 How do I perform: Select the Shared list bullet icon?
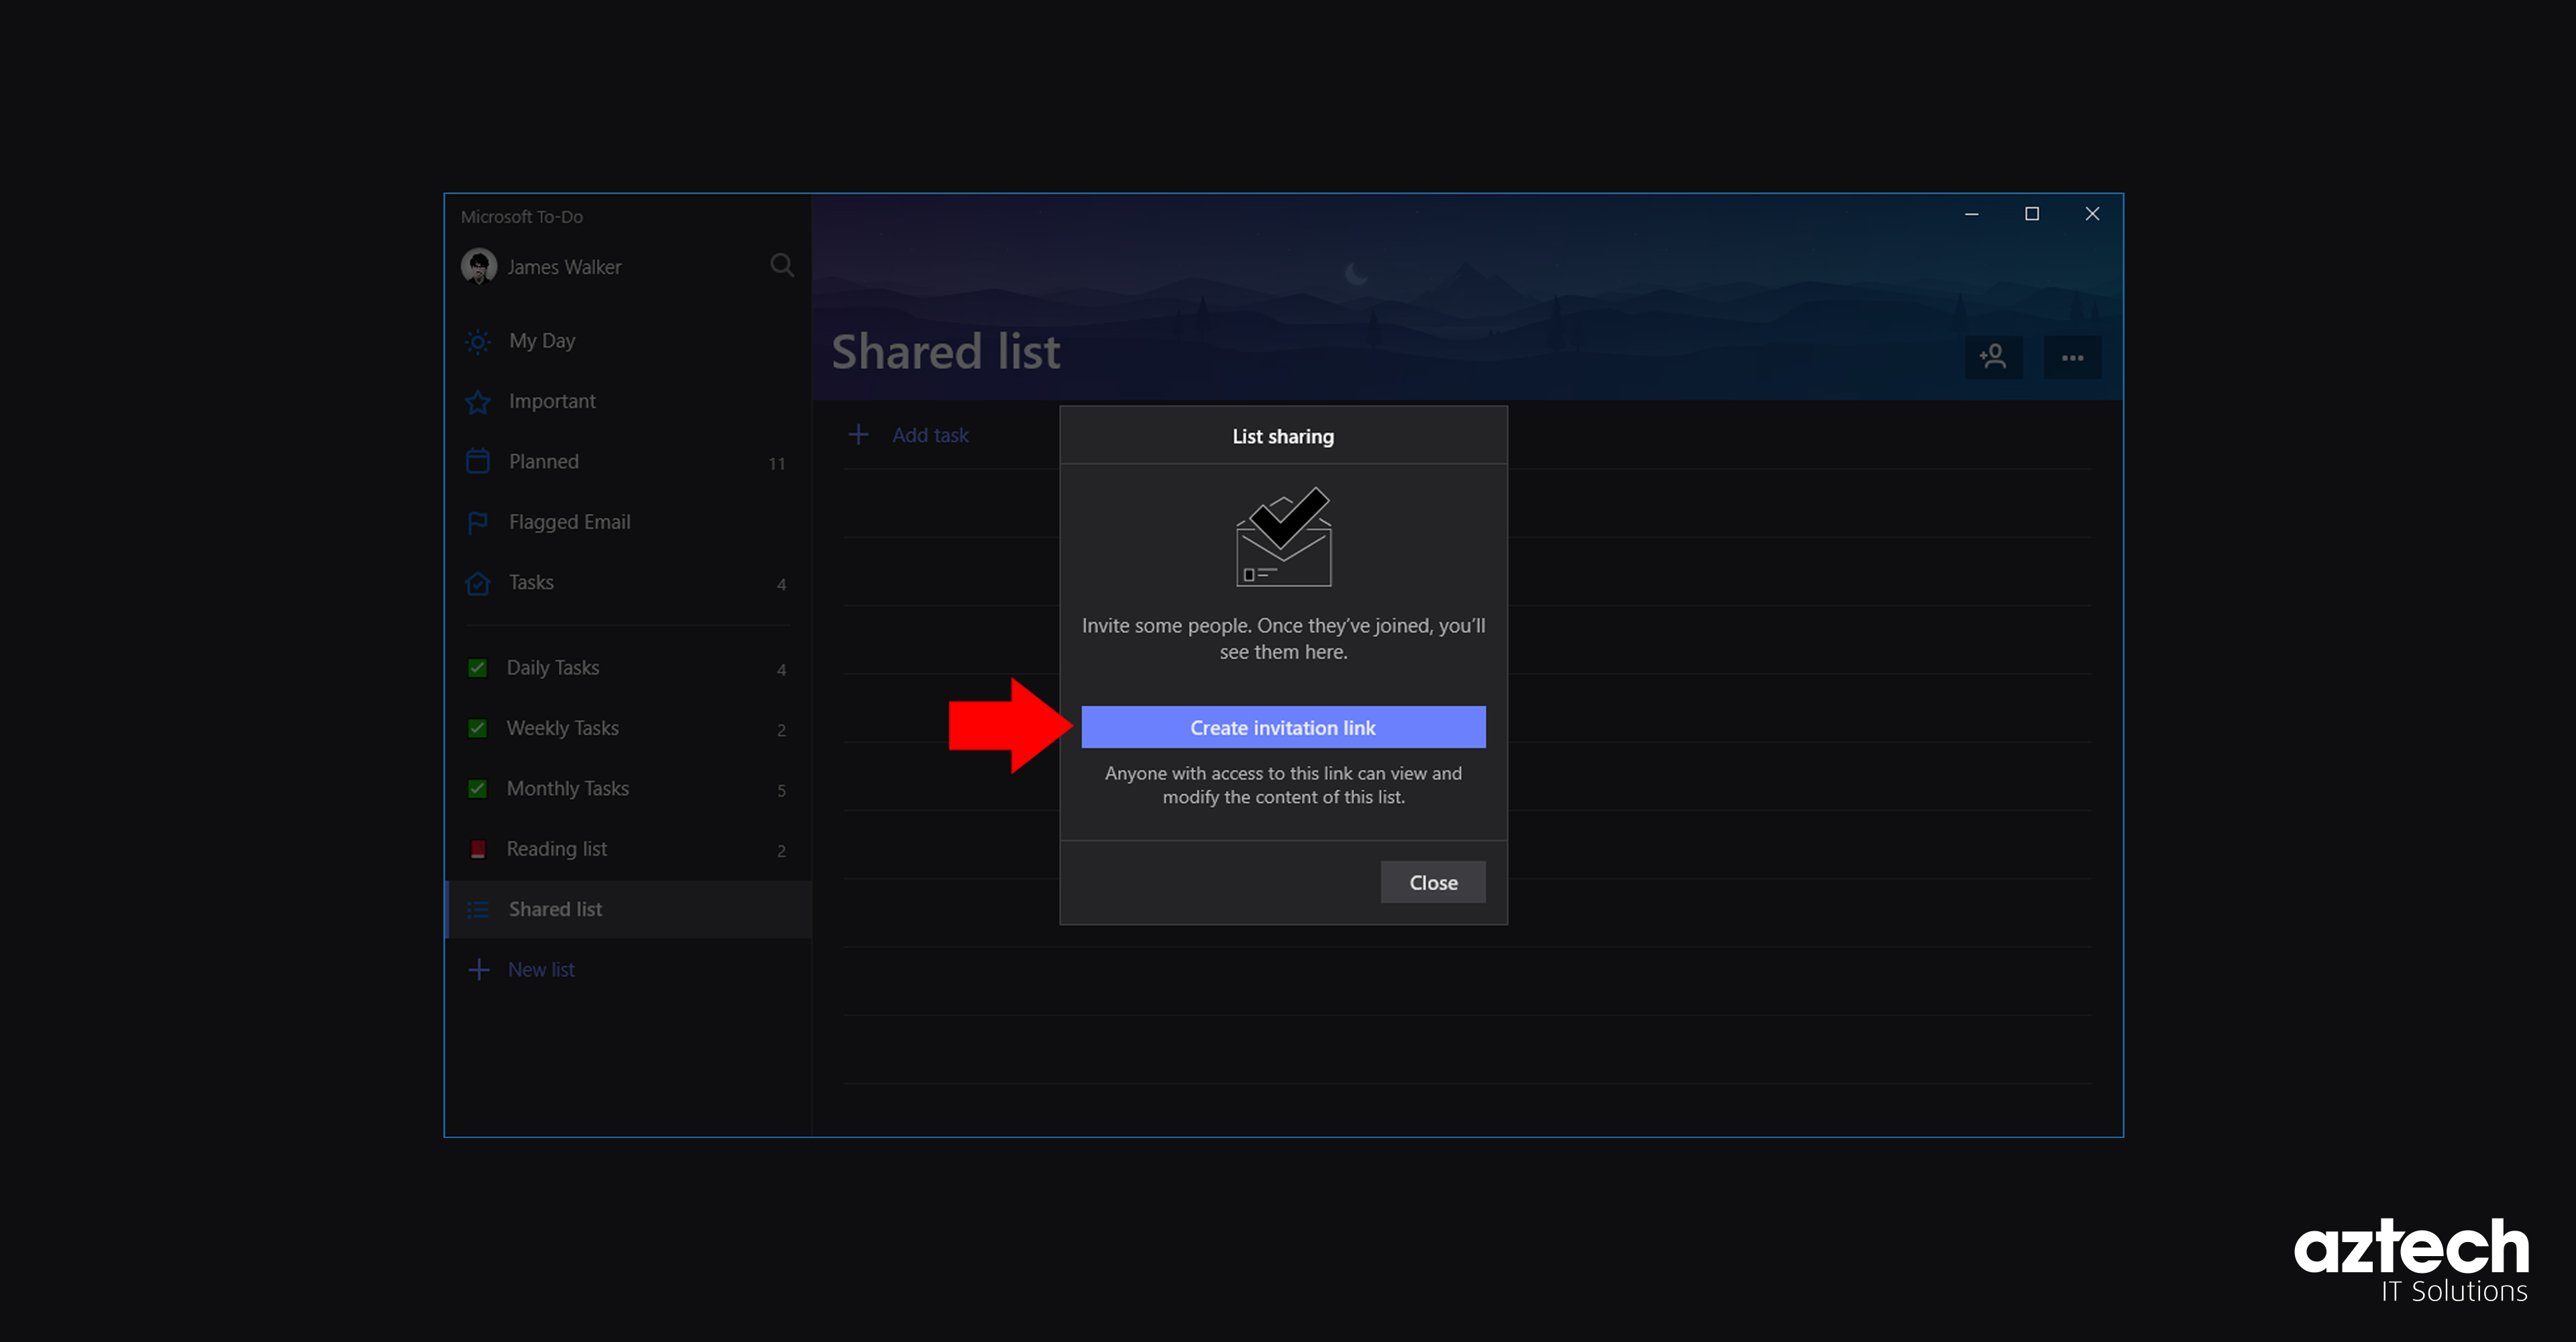click(478, 909)
